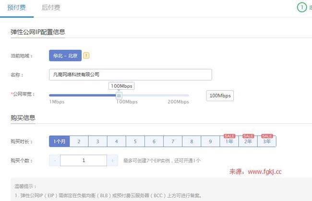Click the bandwidth slider handle

point(119,95)
